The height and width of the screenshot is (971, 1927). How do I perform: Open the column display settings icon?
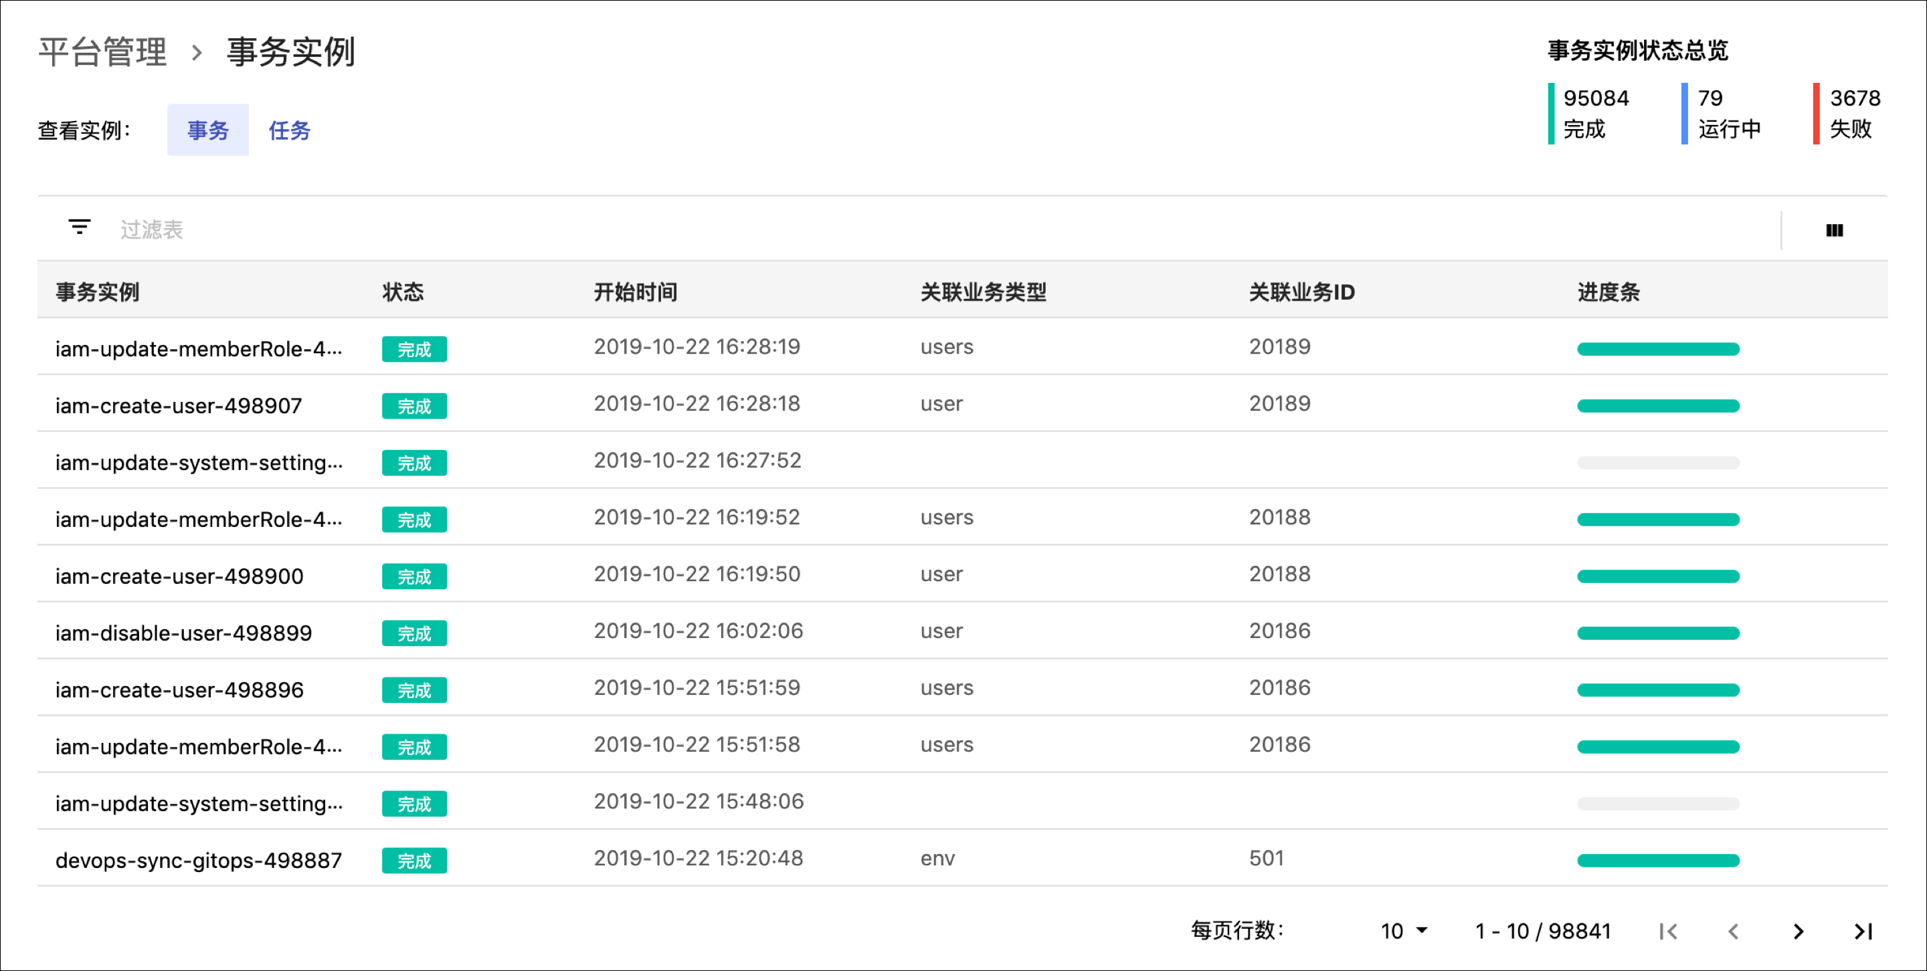coord(1834,230)
